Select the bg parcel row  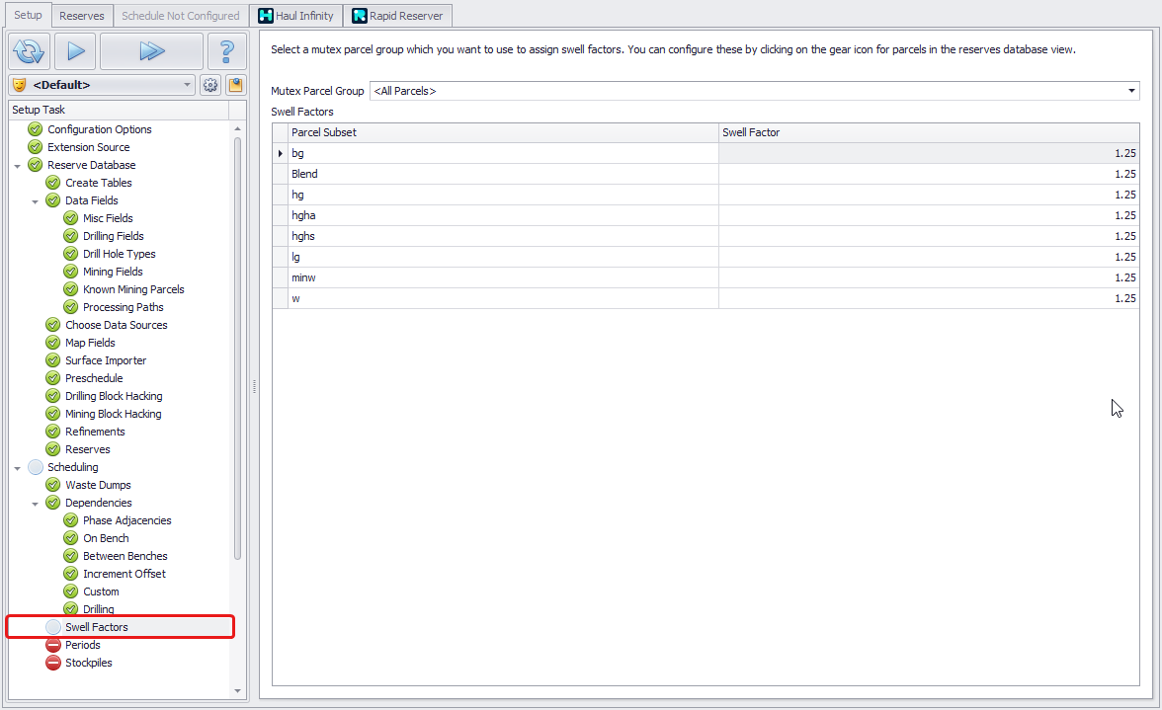click(705, 153)
